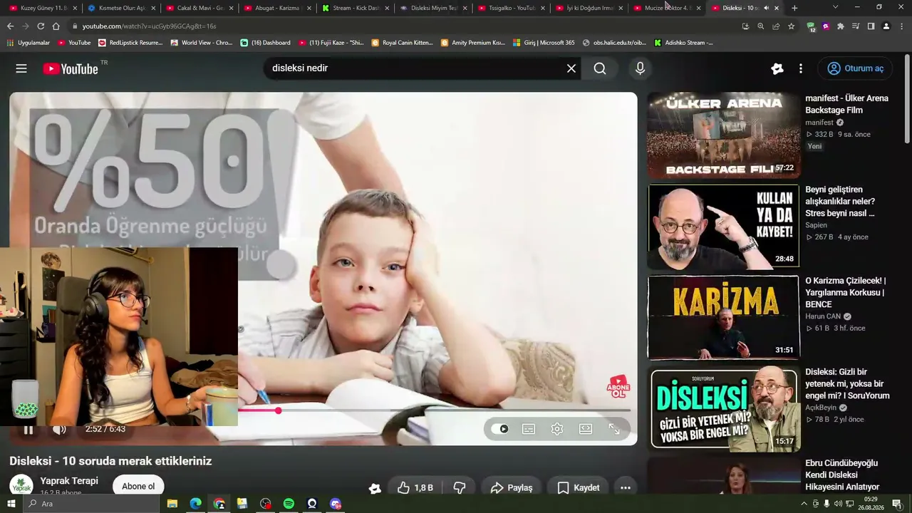Close the Tssigalko - YouTube tab

click(x=543, y=8)
